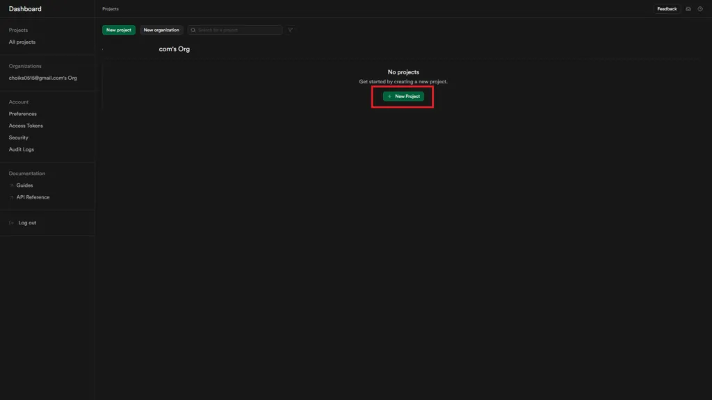Click the magnifier icon in the search field
The width and height of the screenshot is (712, 400).
pos(195,30)
